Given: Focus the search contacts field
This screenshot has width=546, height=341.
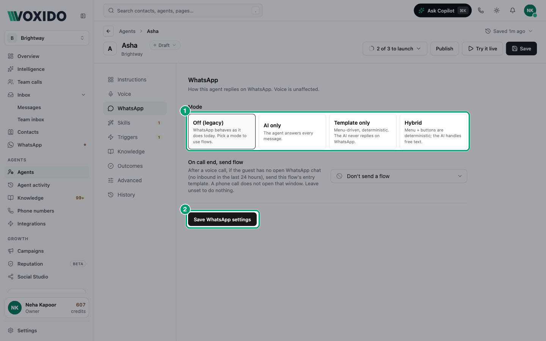Looking at the screenshot, I should [x=183, y=11].
